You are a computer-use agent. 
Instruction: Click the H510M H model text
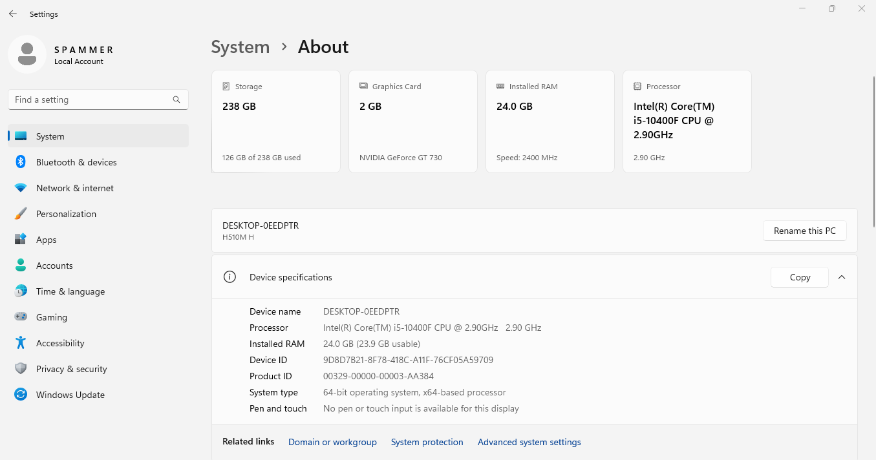point(238,237)
